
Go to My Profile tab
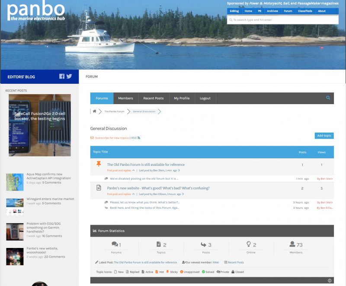pos(182,98)
